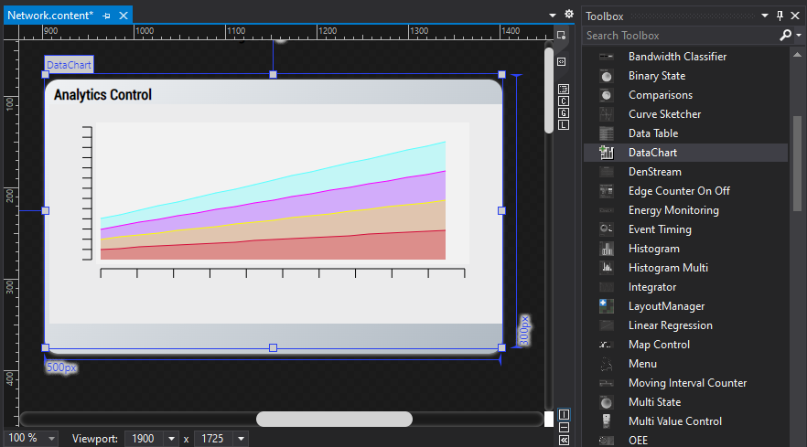Screen dimensions: 807x447
Task: Toggle auto-hide pin on Toolbox panel
Action: [780, 16]
